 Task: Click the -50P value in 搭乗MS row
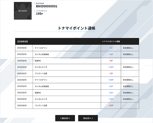click(111, 61)
